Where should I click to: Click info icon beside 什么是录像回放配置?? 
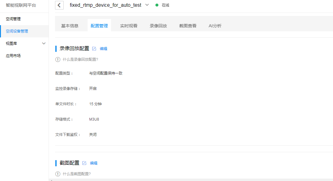pos(58,60)
